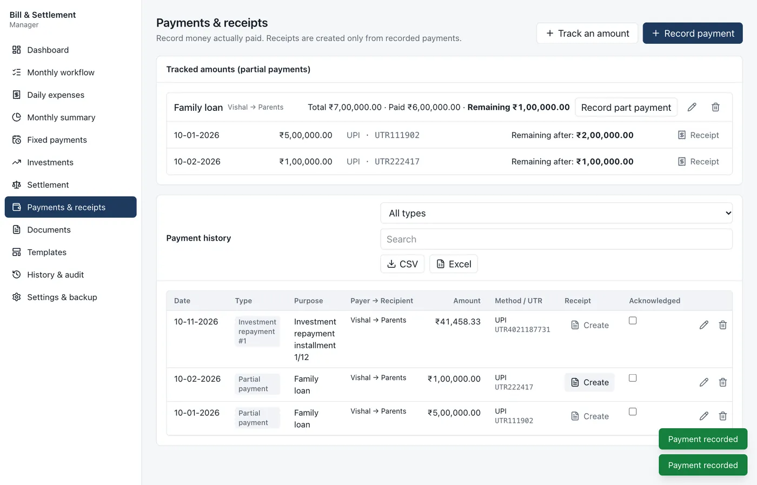The height and width of the screenshot is (485, 757).
Task: Acknowledge the Investment repayment payment
Action: click(x=633, y=321)
